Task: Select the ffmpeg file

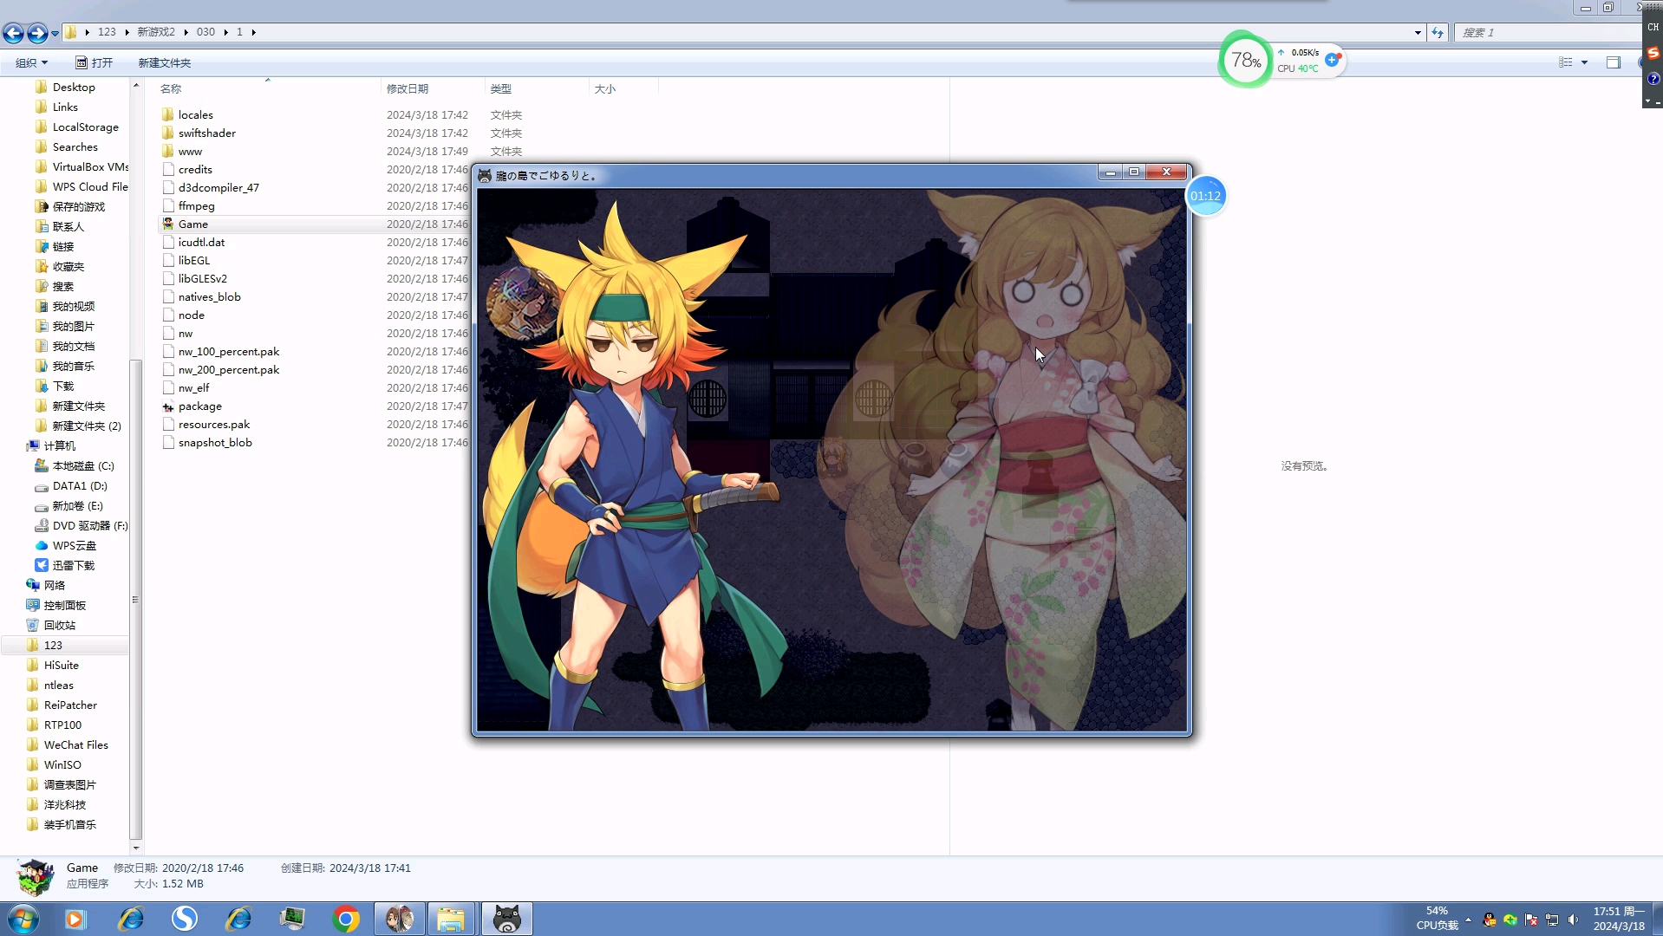Action: (x=196, y=206)
